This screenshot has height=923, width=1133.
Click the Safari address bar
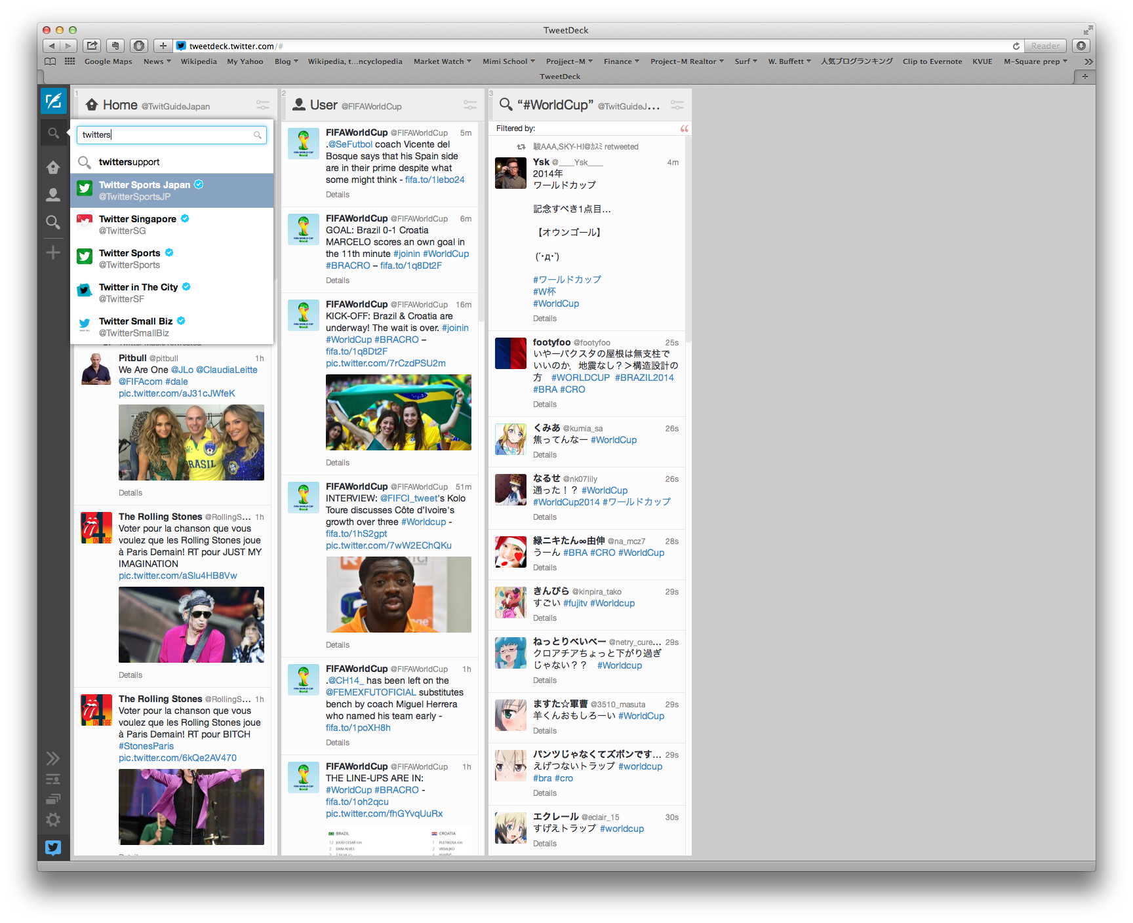(x=598, y=46)
